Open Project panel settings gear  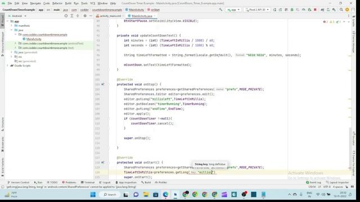pos(85,16)
